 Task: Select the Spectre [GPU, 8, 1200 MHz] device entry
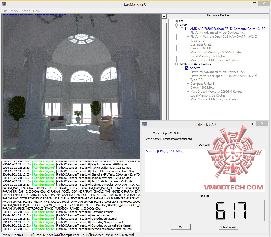point(165,151)
